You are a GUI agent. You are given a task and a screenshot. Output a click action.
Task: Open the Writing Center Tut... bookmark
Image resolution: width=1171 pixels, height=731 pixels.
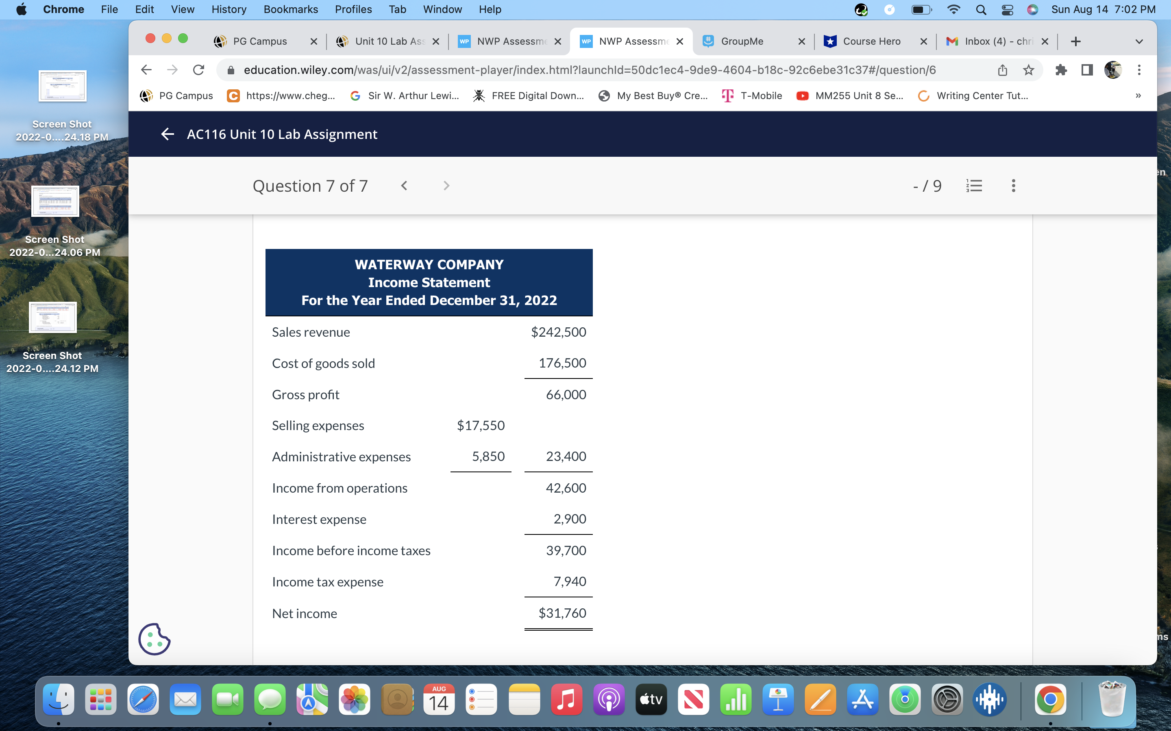(973, 96)
